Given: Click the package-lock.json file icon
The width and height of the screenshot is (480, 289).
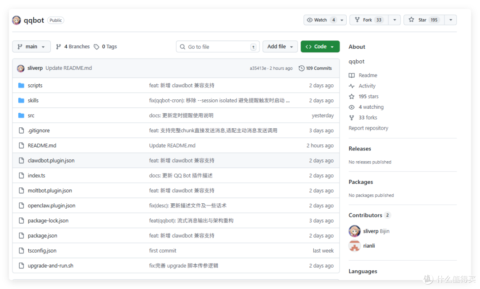Looking at the screenshot, I should click(21, 221).
